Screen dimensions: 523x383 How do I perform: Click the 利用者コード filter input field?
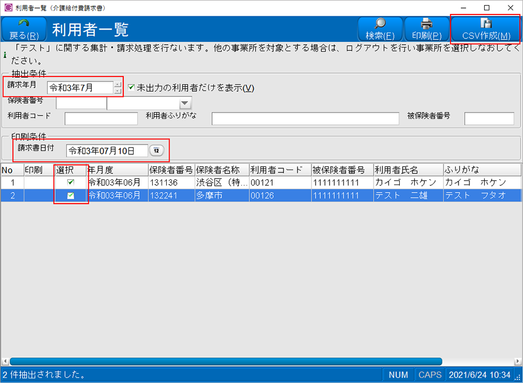click(x=101, y=118)
